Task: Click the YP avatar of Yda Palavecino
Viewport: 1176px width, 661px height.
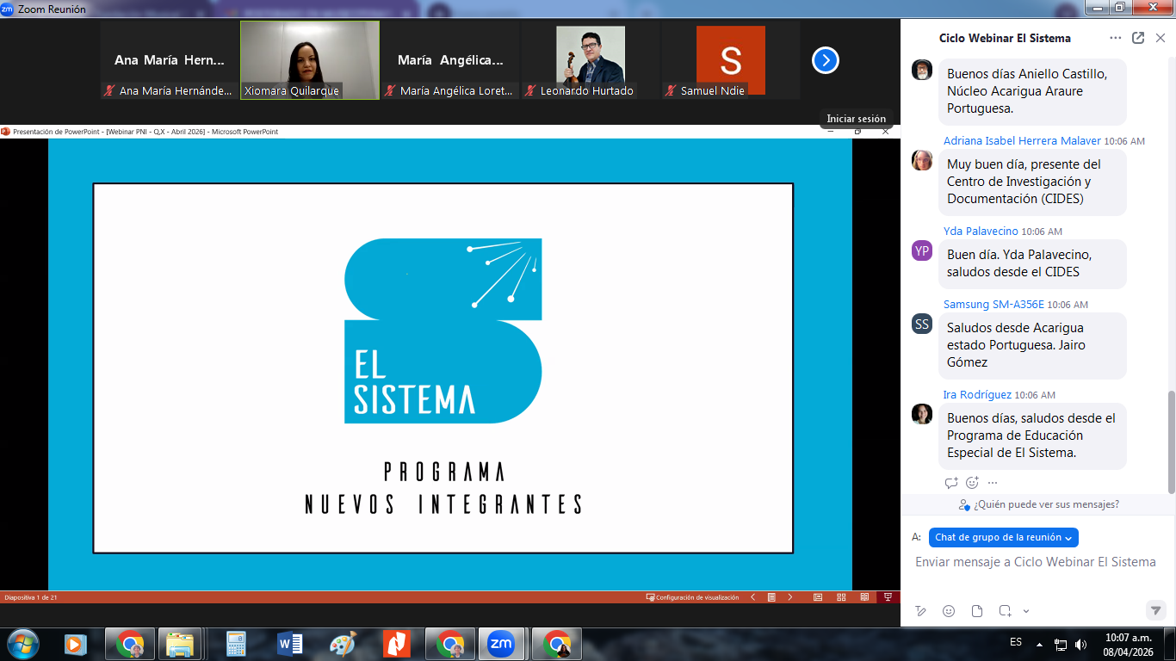Action: [x=922, y=250]
